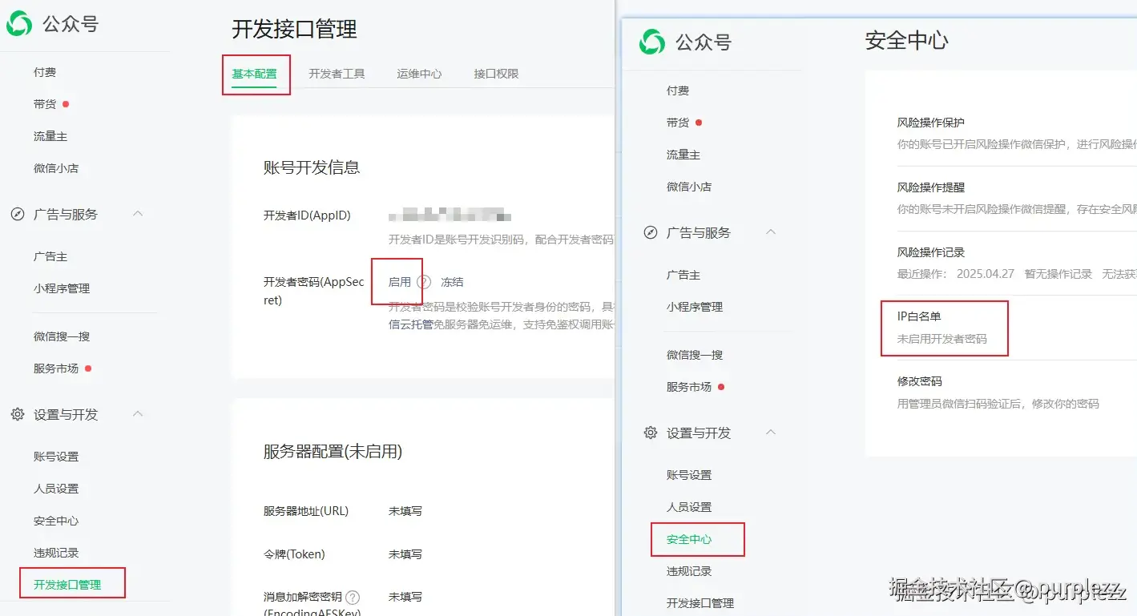Open 微信搜一搜 in left window sidebar
This screenshot has width=1137, height=616.
coord(62,336)
